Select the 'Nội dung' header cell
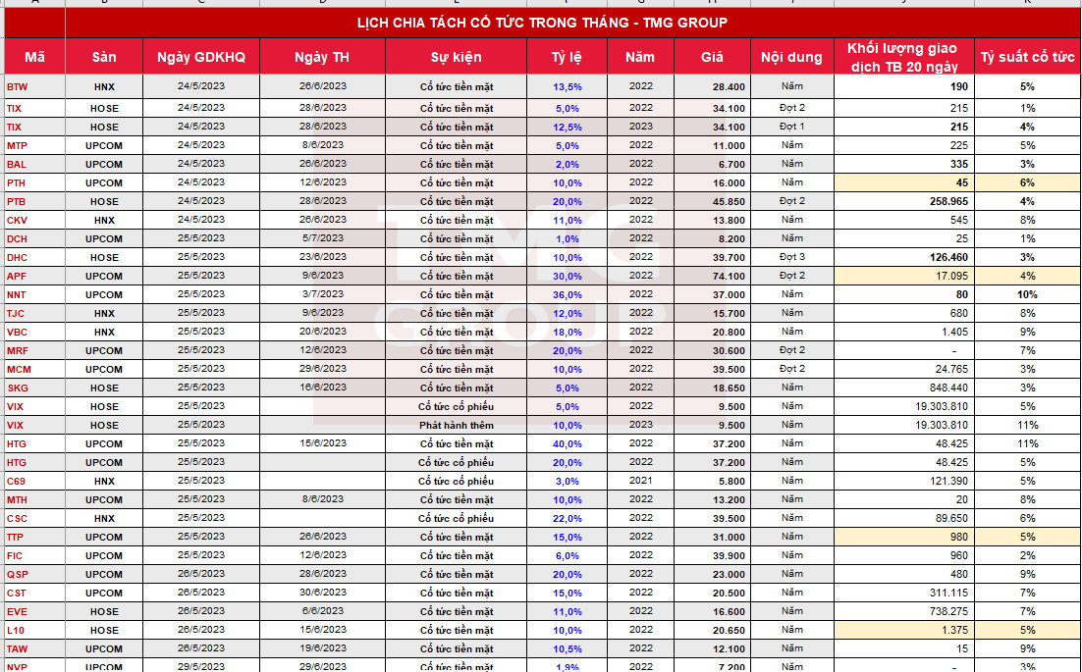Viewport: 1082px width, 672px height. coord(791,57)
